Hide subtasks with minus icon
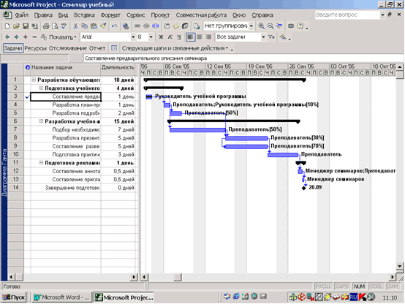This screenshot has width=405, height=304. (x=34, y=37)
